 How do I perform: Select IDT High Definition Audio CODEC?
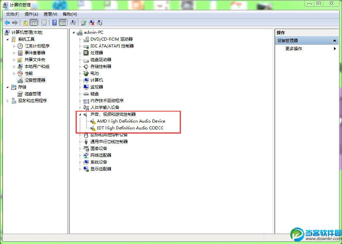[130, 128]
